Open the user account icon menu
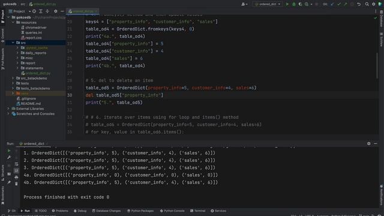Screen dimensions: 384x216 tap(244, 4)
